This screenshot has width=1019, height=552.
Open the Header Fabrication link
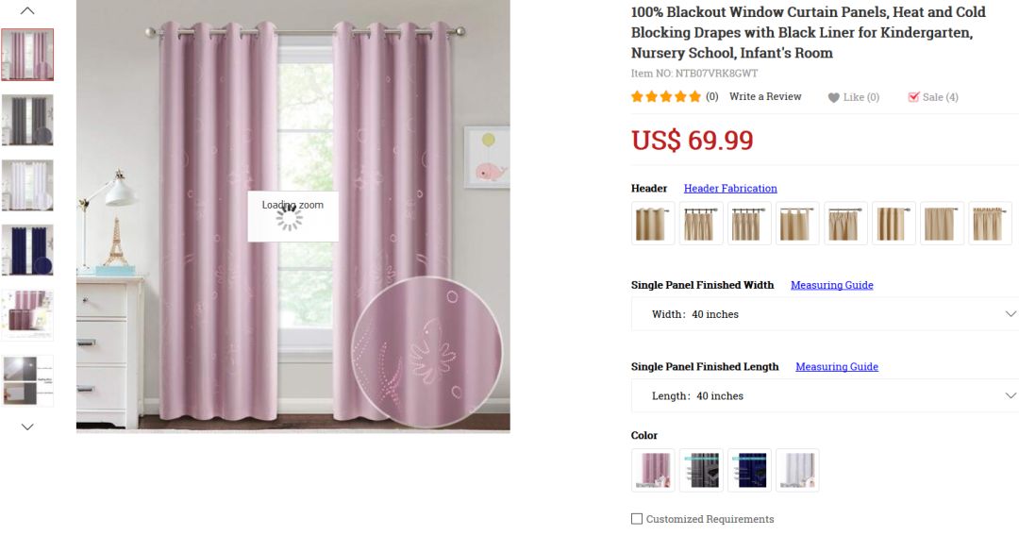[730, 188]
